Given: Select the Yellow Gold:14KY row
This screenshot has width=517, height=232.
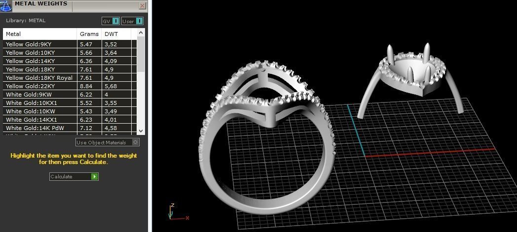Looking at the screenshot, I should 70,61.
